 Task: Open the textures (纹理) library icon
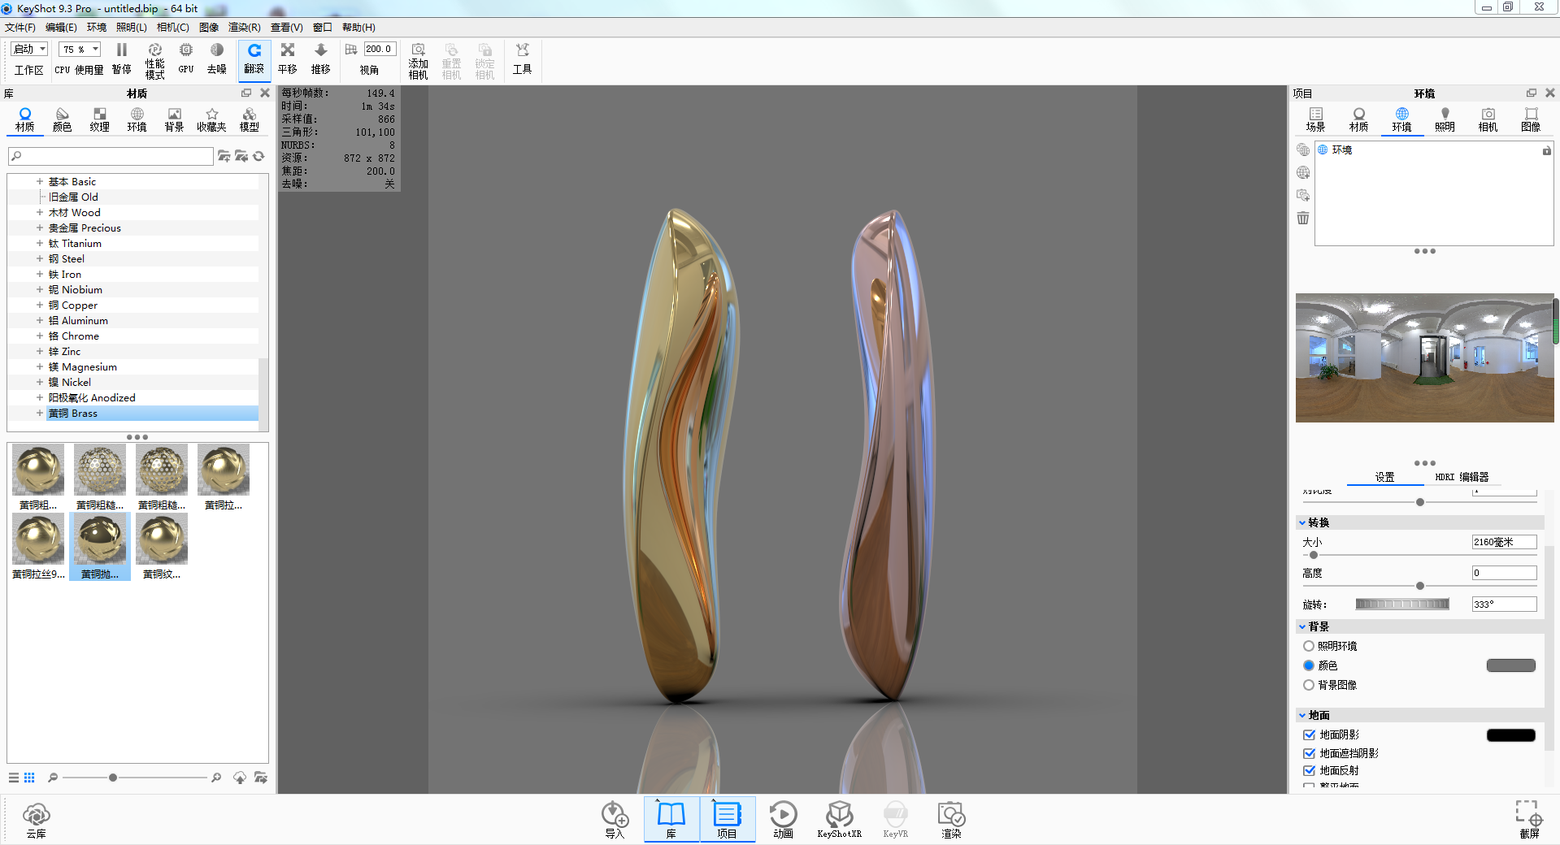(x=100, y=119)
